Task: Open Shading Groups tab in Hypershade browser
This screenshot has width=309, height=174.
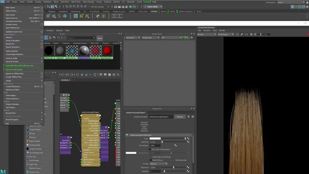Action: coord(80,43)
